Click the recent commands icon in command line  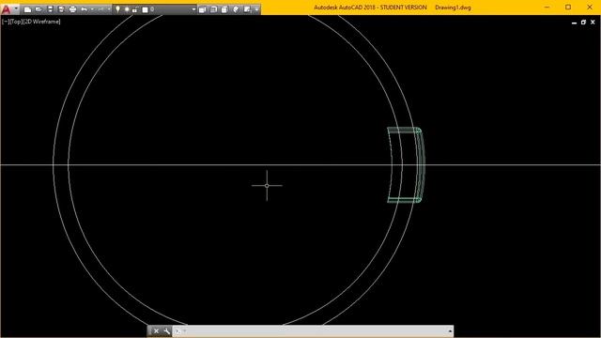pos(177,331)
